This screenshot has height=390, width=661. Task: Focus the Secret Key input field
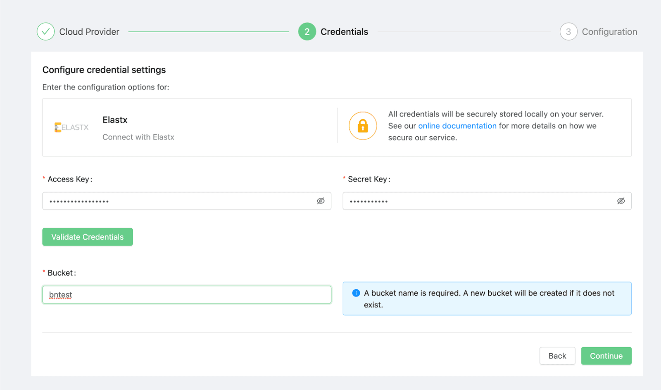pyautogui.click(x=487, y=201)
